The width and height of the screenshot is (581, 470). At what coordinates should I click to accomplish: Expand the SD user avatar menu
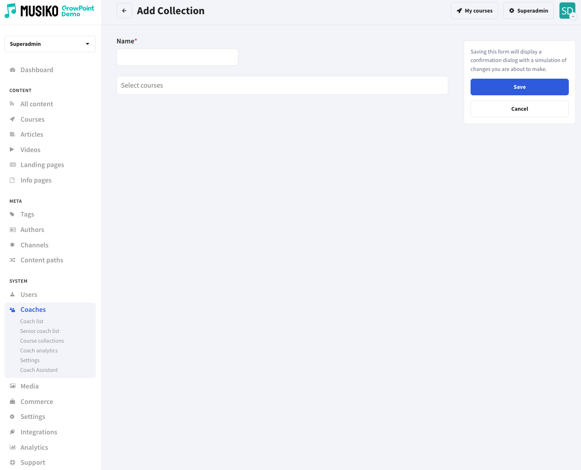[567, 11]
